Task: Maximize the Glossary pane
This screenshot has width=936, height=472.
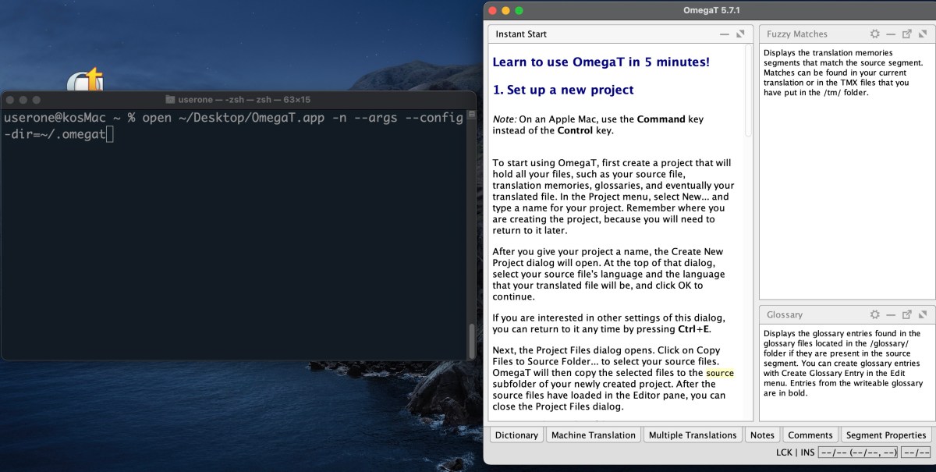Action: [922, 315]
